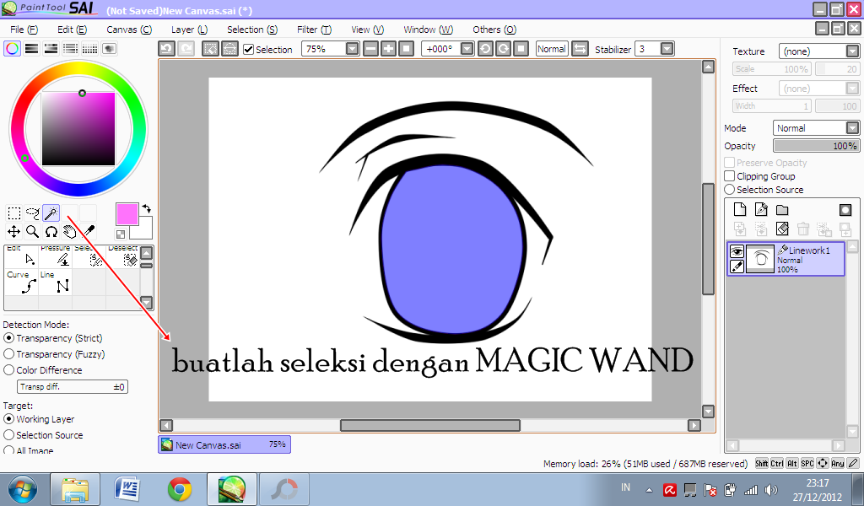The width and height of the screenshot is (864, 506).
Task: Open the layer Mode Normal dropdown
Action: 852,127
